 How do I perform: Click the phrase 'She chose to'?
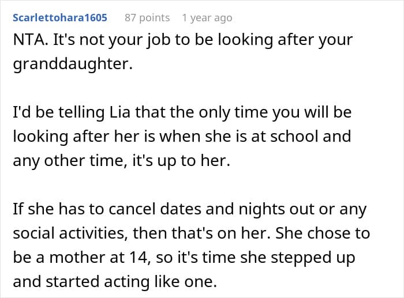[x=323, y=233]
